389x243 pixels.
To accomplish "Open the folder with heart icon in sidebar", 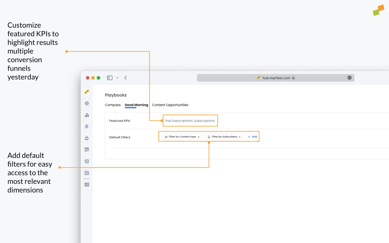I will pyautogui.click(x=86, y=173).
